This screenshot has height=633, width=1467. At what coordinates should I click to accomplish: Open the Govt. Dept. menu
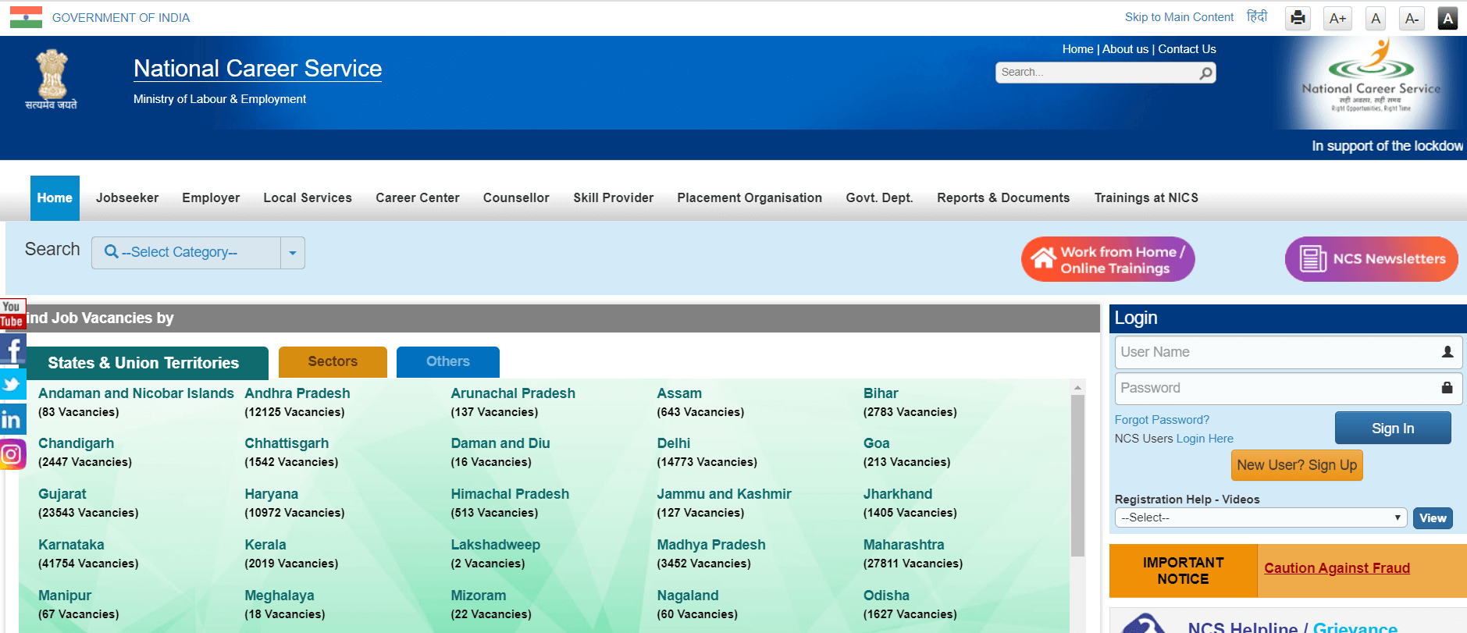pyautogui.click(x=880, y=198)
